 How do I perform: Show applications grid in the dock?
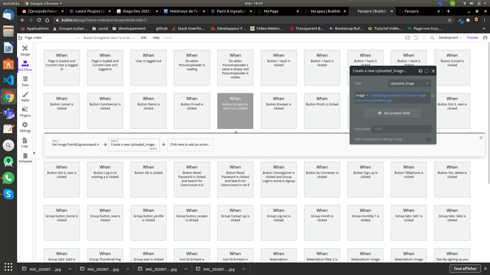(9, 267)
